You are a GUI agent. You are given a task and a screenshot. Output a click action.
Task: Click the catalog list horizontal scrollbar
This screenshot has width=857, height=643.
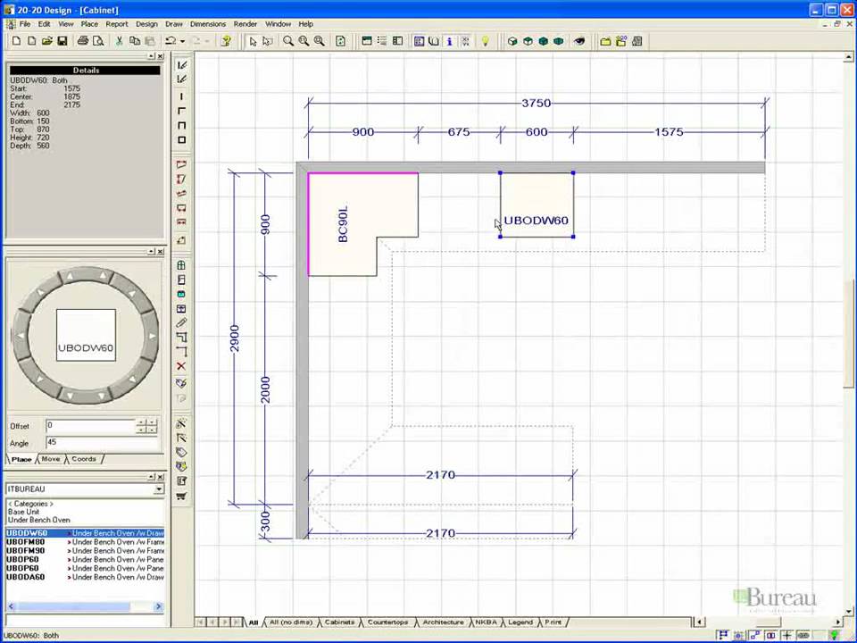point(85,606)
